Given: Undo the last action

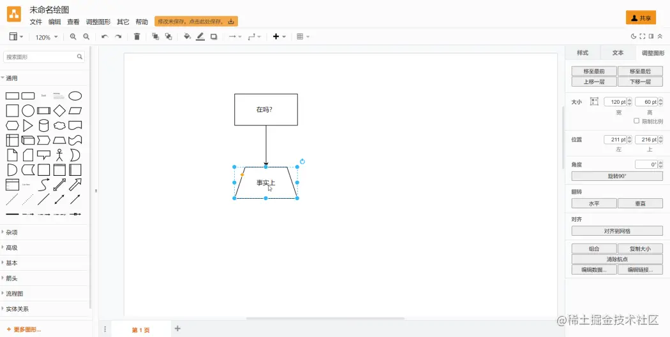Looking at the screenshot, I should coord(104,37).
